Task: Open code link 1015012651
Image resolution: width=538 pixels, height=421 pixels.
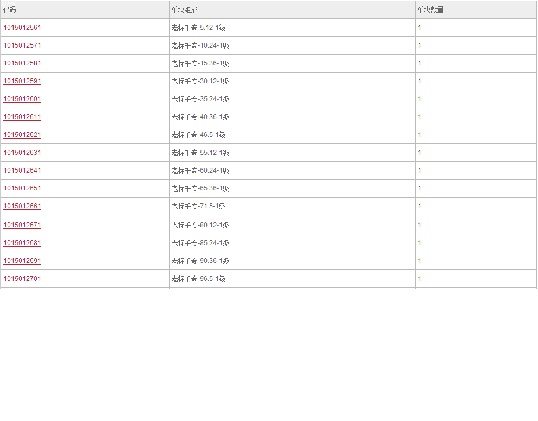Action: (x=22, y=188)
